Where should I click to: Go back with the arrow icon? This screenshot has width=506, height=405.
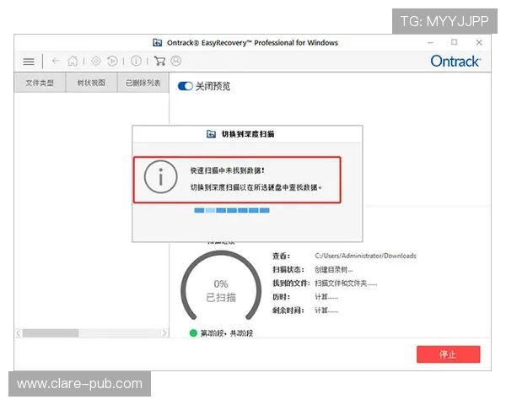tap(56, 61)
